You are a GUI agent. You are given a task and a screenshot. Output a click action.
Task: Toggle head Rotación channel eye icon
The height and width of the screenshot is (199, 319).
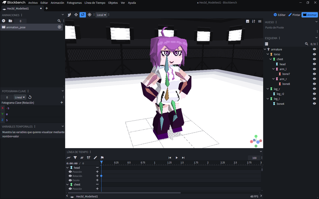coord(70,176)
